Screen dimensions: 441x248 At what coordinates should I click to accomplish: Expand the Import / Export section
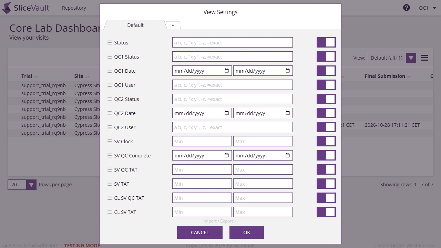tap(220, 221)
